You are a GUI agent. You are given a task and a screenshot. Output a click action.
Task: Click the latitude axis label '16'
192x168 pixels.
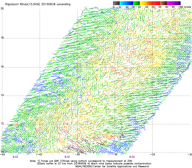coord(2,67)
